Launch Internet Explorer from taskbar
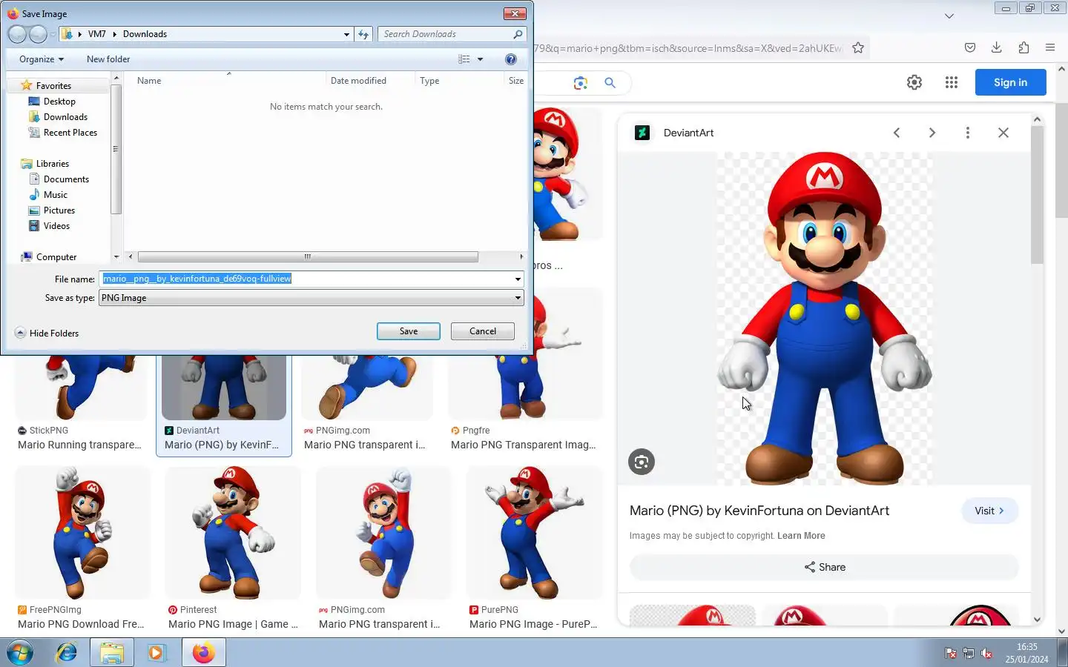The width and height of the screenshot is (1068, 667). coord(67,653)
